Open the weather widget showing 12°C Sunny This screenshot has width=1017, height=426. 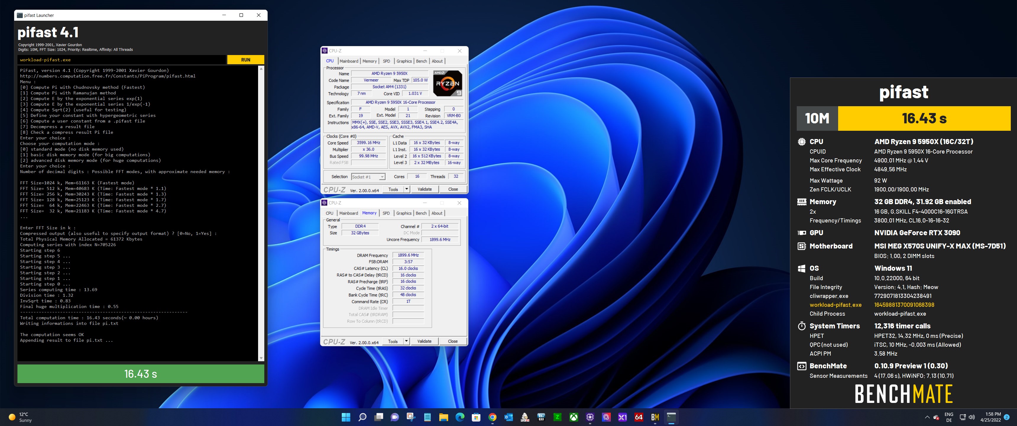[20, 417]
